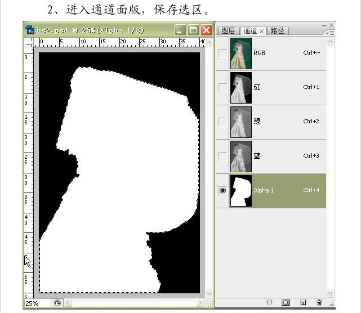Click the 25% zoom field

[37, 303]
